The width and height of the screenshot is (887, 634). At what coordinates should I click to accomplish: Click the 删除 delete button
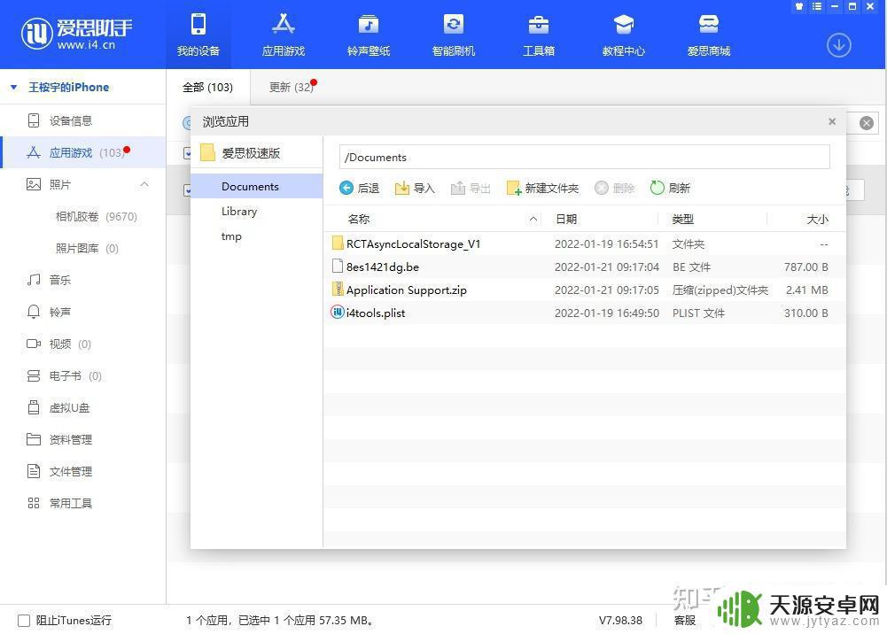pos(614,189)
